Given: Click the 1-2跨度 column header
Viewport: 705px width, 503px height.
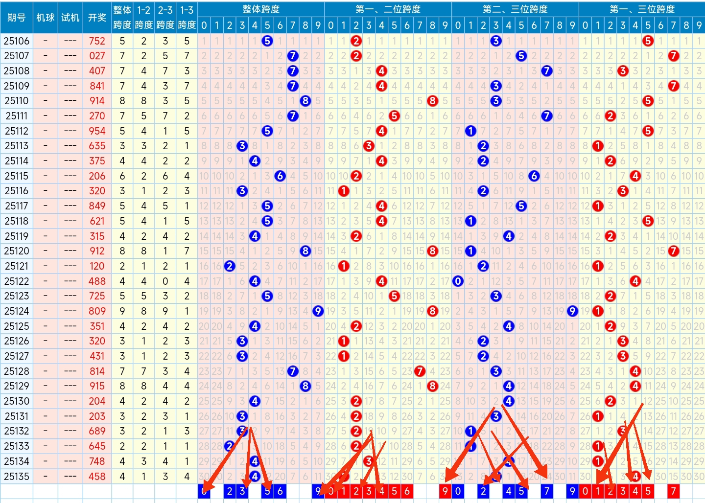Looking at the screenshot, I should [x=144, y=18].
